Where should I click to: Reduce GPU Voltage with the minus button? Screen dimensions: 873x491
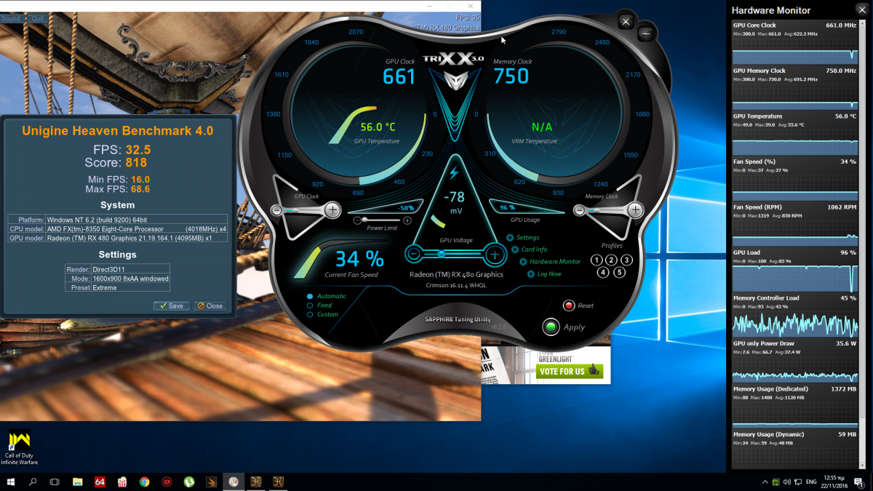pos(413,254)
